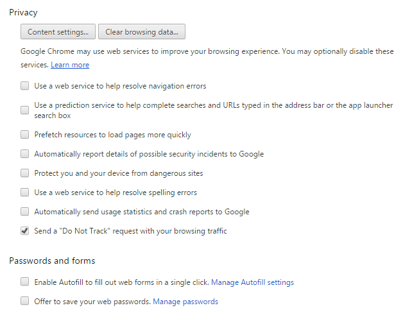Enable prefetch resources checkbox
This screenshot has width=403, height=317.
(24, 135)
